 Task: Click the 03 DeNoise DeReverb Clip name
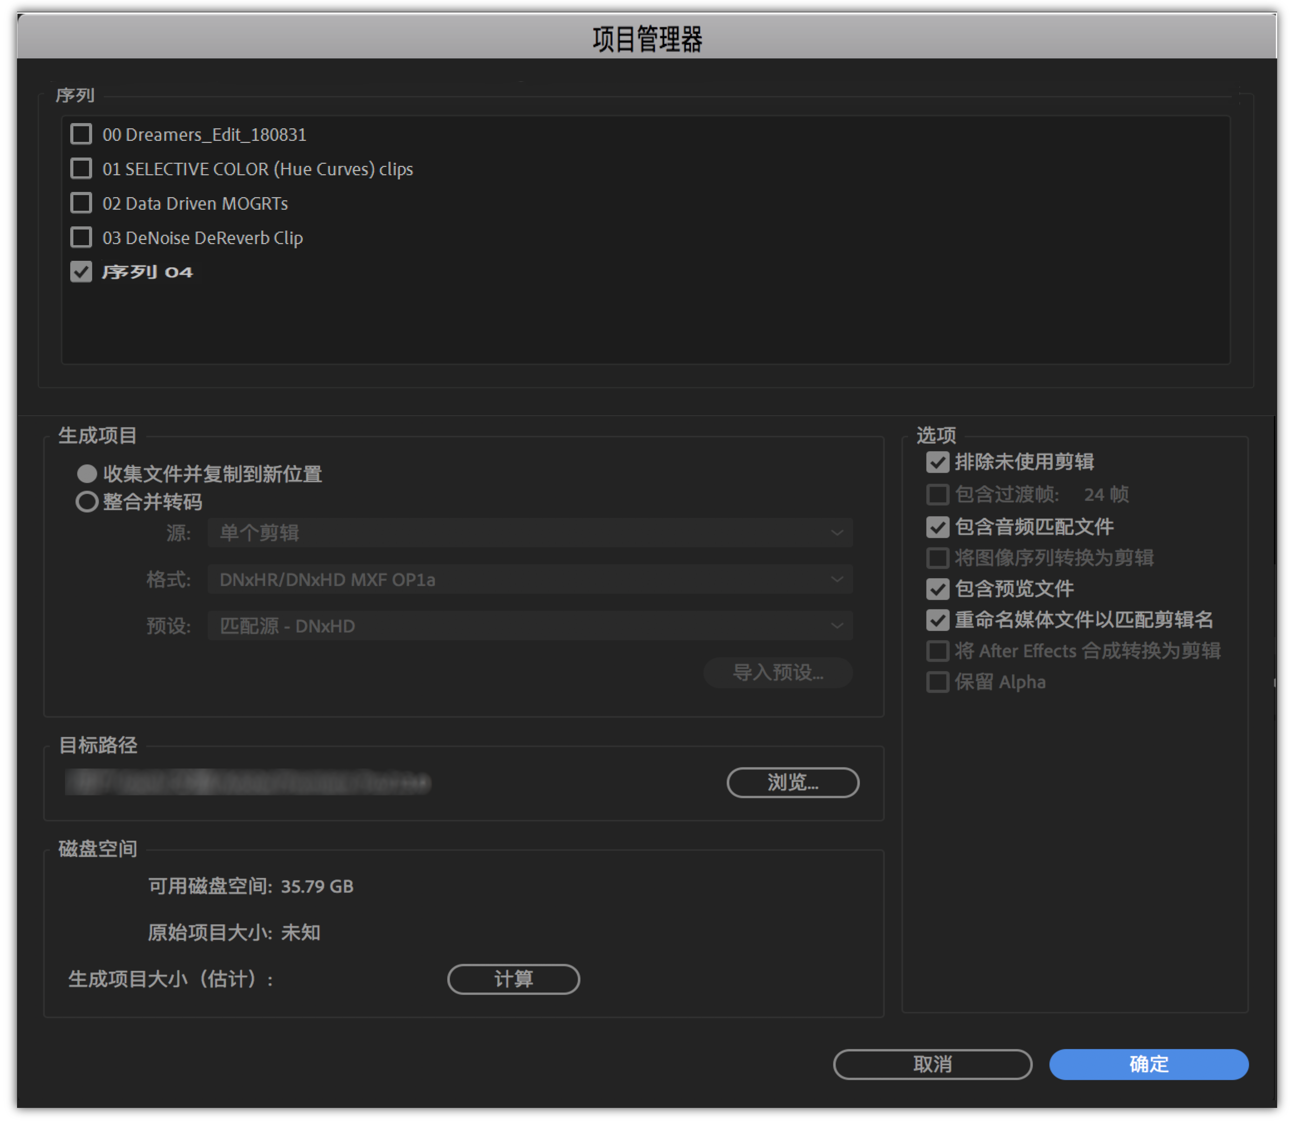(x=202, y=238)
